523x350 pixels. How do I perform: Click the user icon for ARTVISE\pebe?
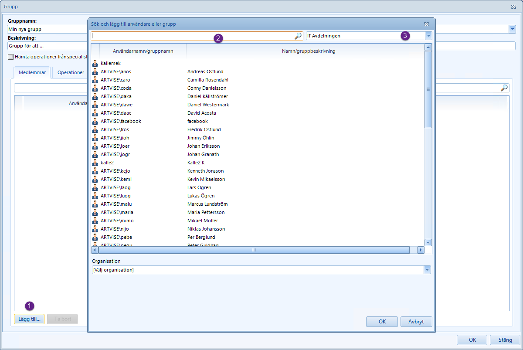pyautogui.click(x=95, y=238)
